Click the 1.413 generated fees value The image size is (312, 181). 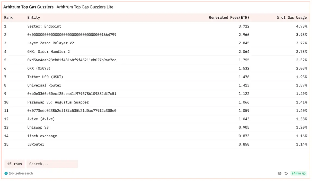244,85
